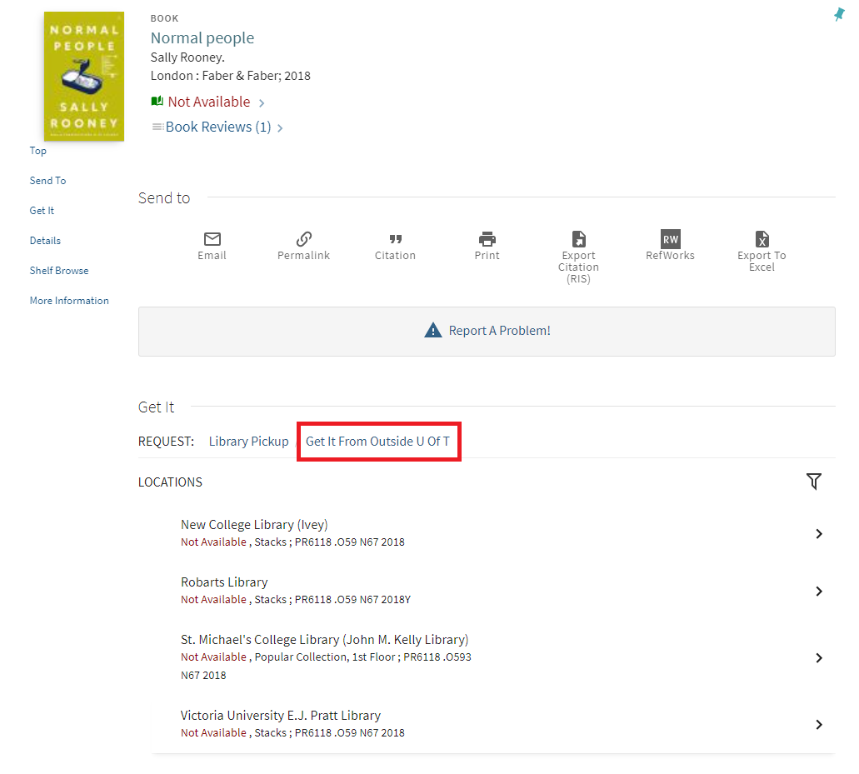Click the lines icon beside Book Reviews
859x774 pixels.
157,127
